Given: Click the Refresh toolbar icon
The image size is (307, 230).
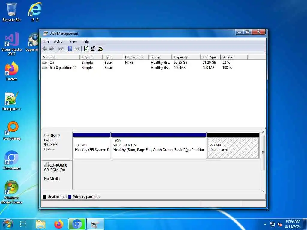Looking at the screenshot, I should click(86, 49).
